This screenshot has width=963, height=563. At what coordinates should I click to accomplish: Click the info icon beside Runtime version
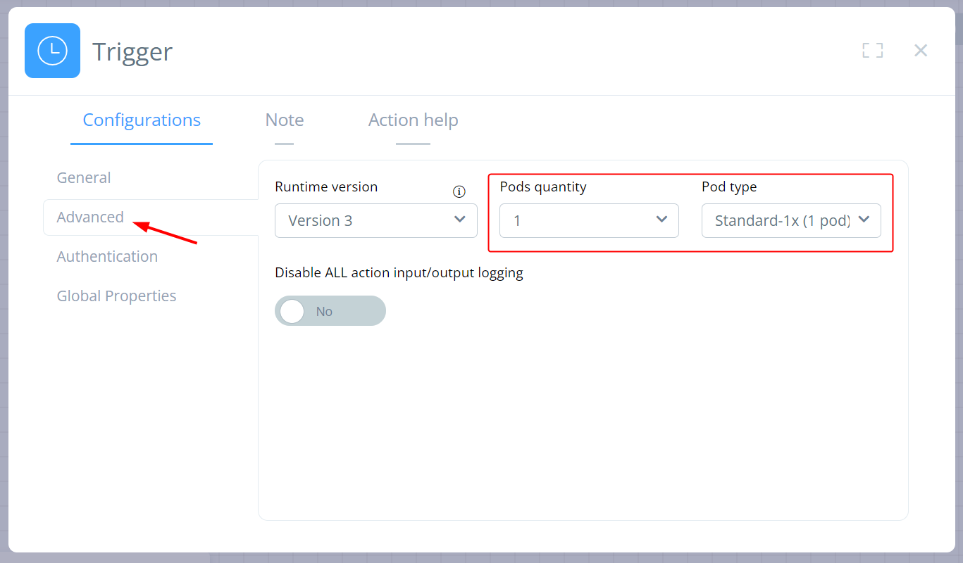tap(459, 191)
